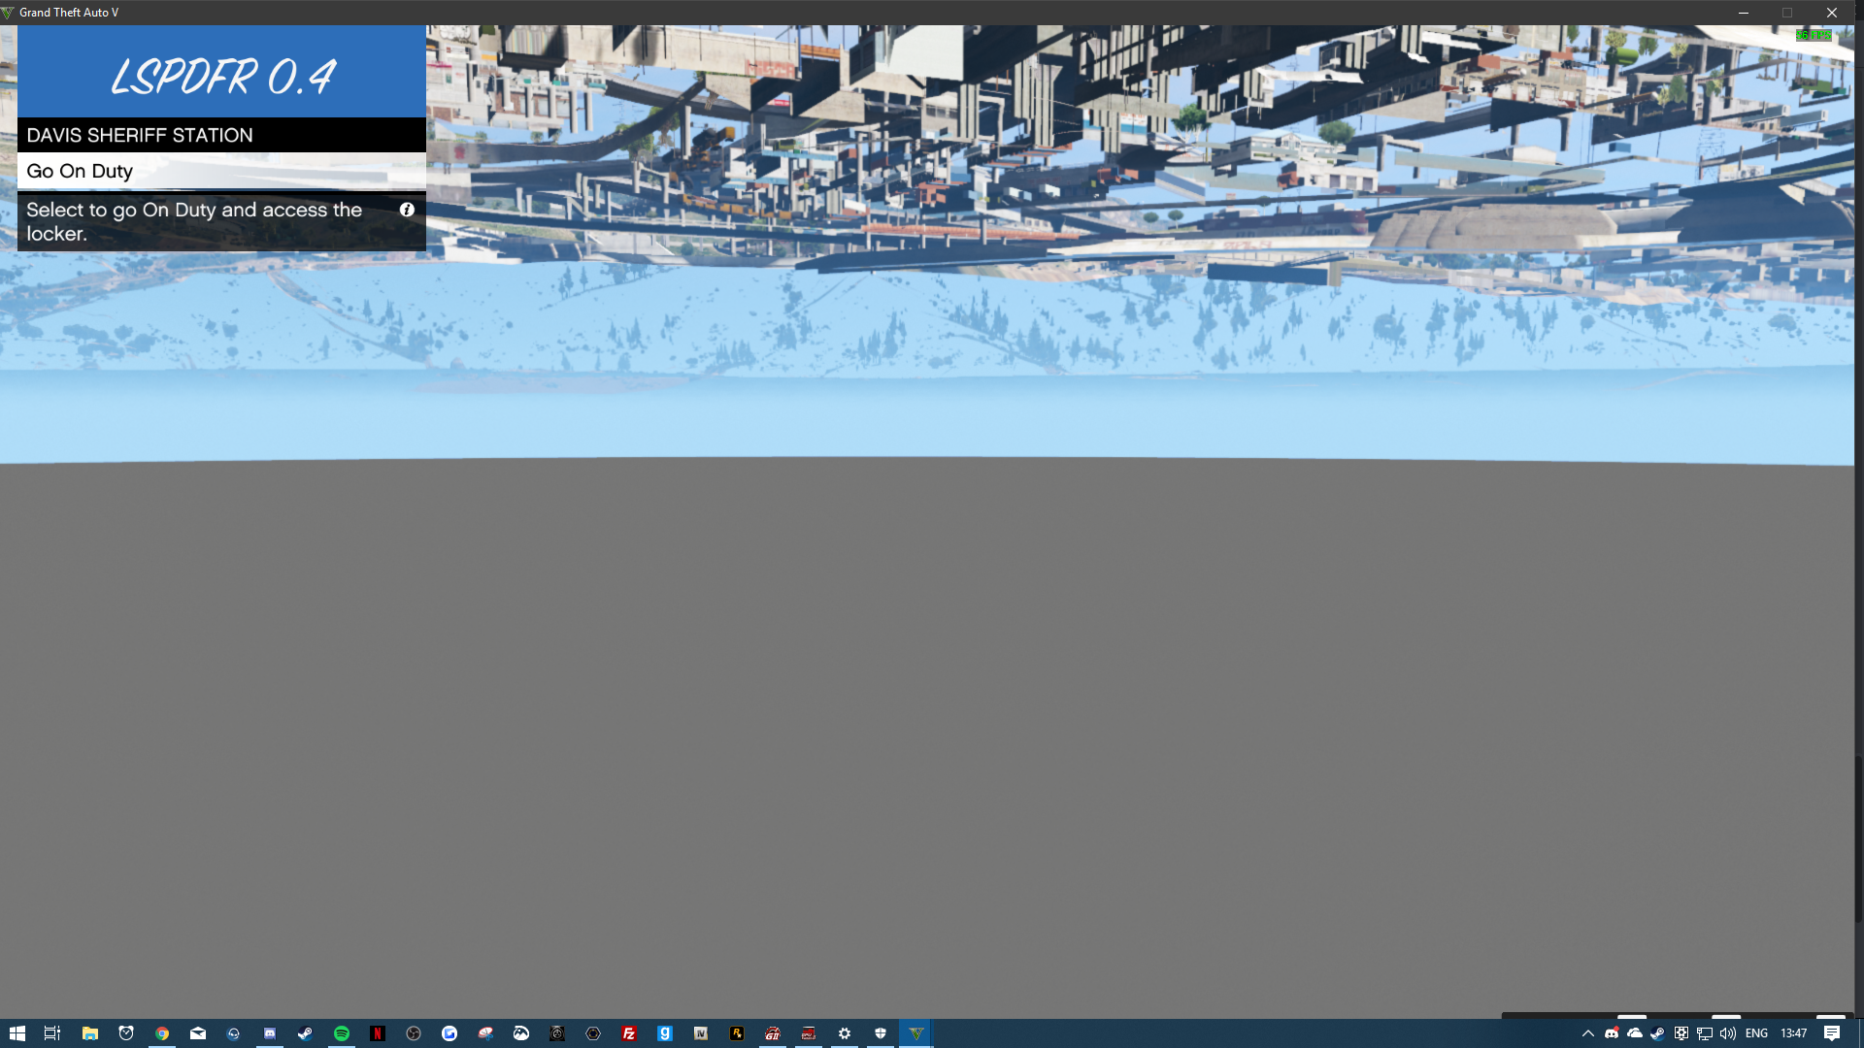Image resolution: width=1864 pixels, height=1048 pixels.
Task: Select the Go On Duty menu item
Action: coord(221,171)
